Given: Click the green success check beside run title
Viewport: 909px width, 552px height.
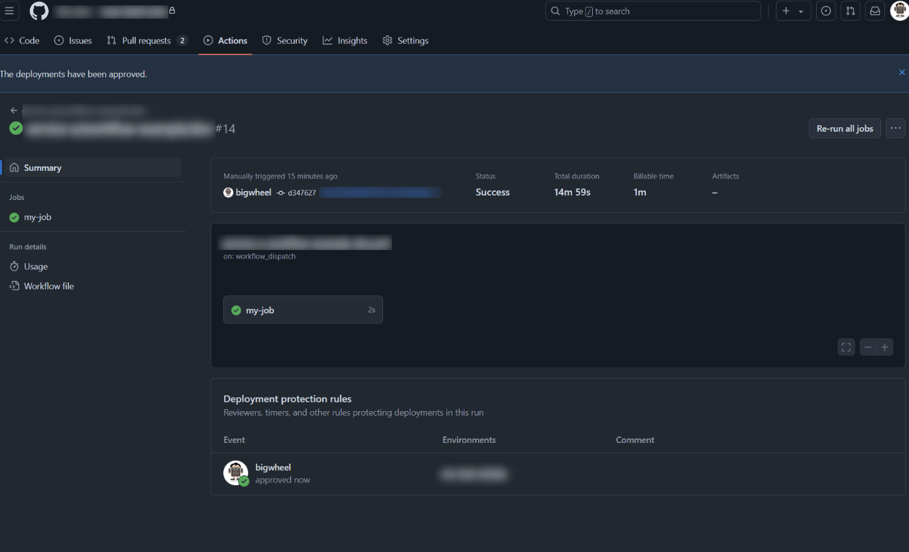Looking at the screenshot, I should 16,128.
